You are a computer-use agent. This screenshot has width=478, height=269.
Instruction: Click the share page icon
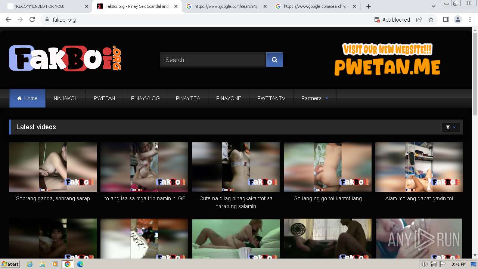(419, 20)
